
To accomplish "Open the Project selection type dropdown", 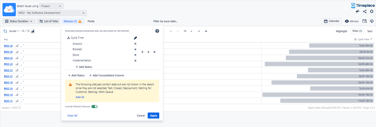I will coord(51,6).
